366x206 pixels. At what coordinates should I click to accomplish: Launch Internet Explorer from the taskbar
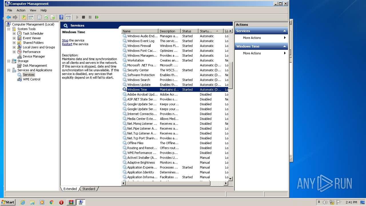tap(23, 202)
